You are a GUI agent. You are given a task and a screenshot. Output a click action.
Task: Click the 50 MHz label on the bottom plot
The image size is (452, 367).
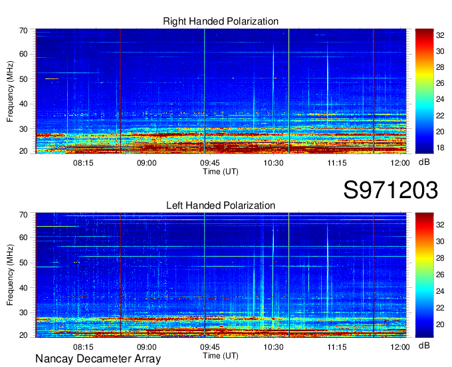coord(23,263)
